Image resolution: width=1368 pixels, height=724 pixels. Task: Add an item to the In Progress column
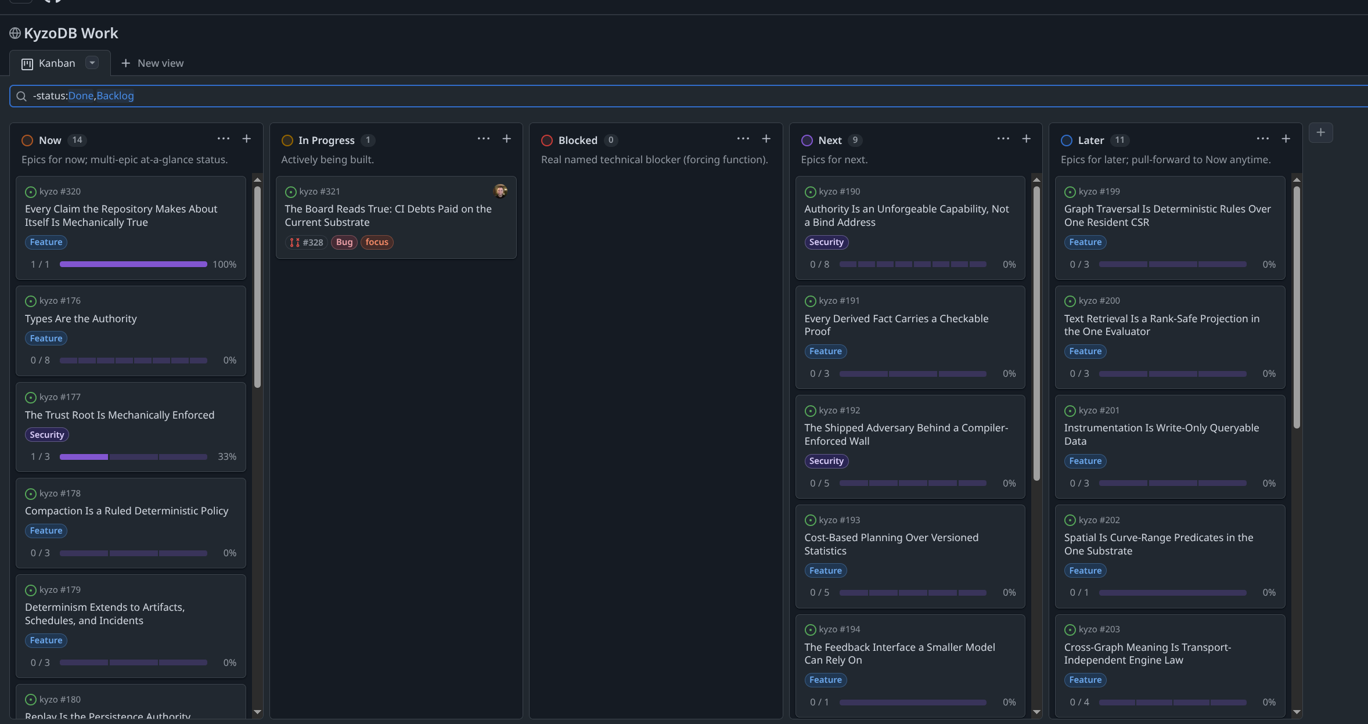click(x=507, y=139)
